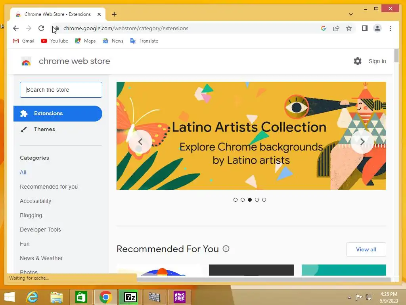
Task: Open the News & Weather category
Action: (x=41, y=258)
